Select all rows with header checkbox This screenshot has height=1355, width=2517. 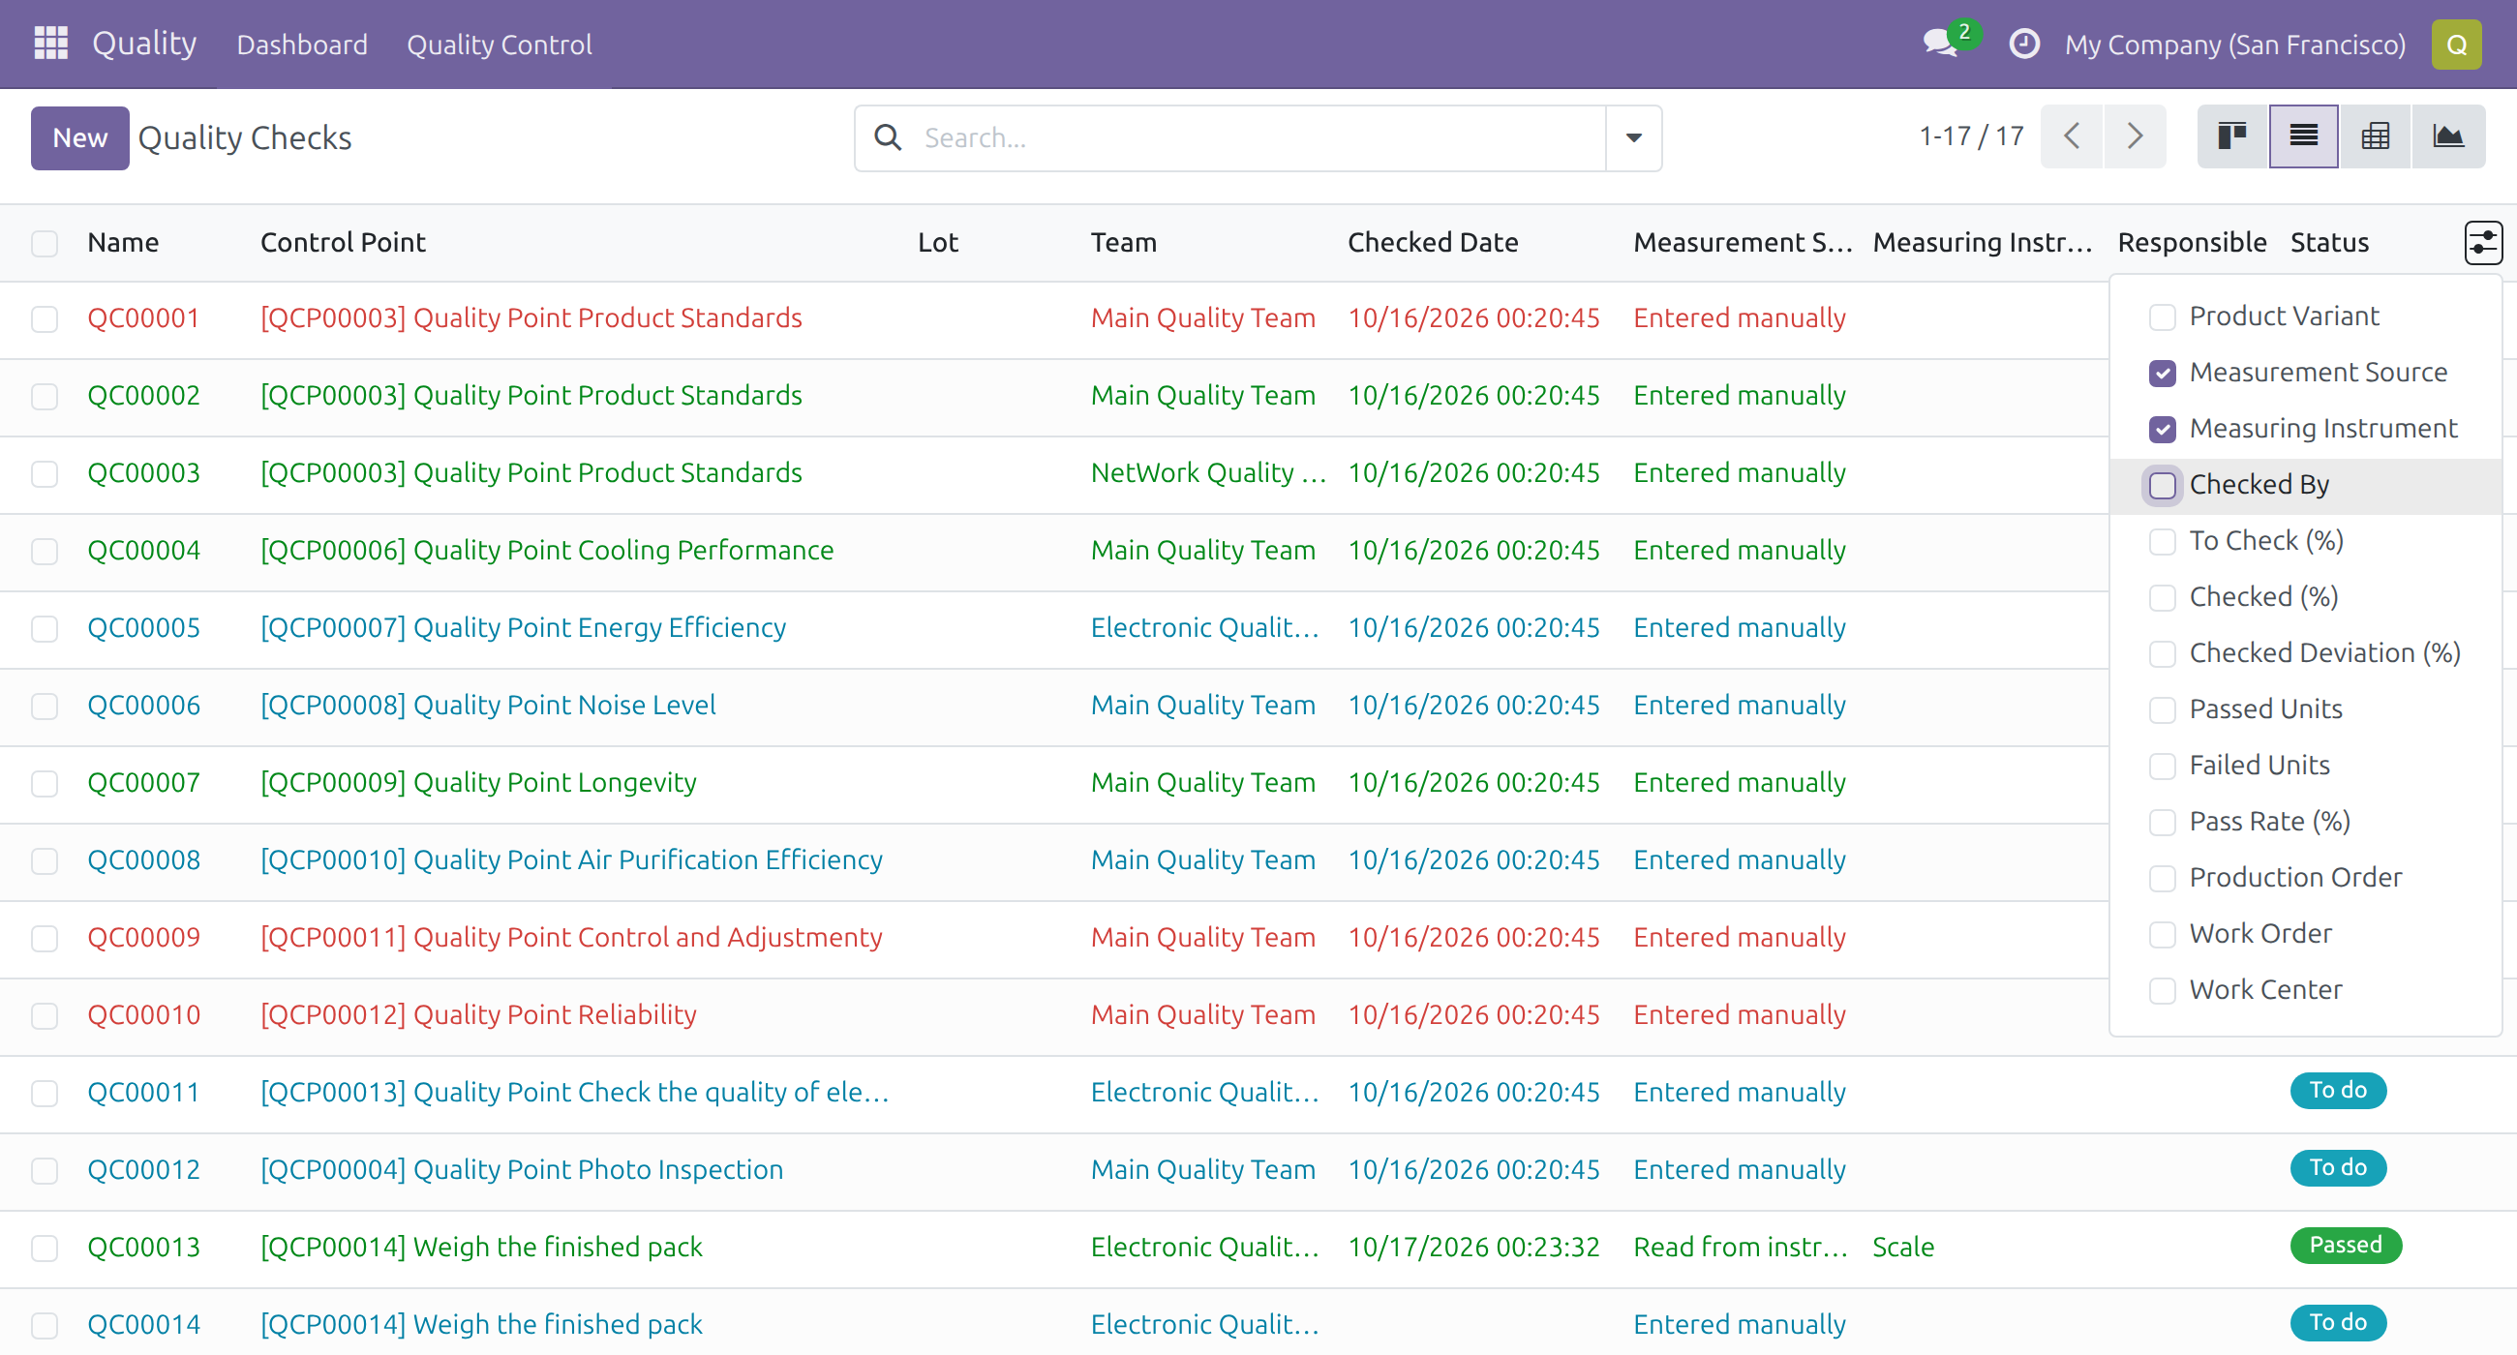(44, 243)
